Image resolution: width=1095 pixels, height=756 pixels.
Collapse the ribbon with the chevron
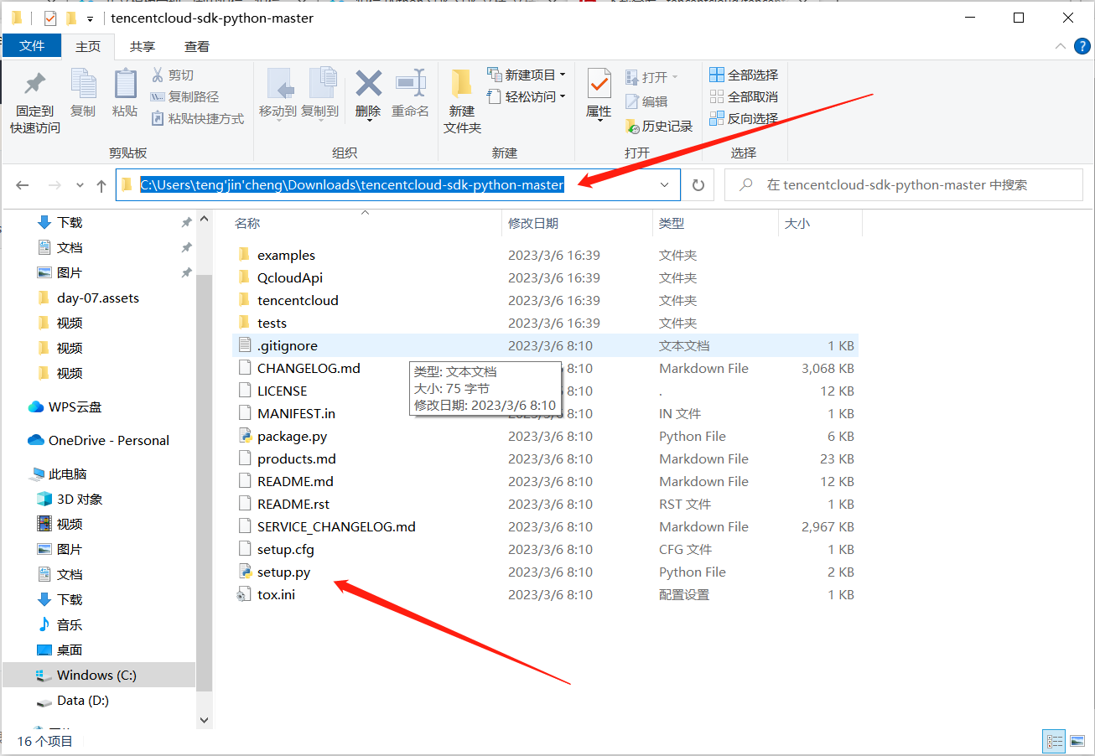pos(1061,46)
